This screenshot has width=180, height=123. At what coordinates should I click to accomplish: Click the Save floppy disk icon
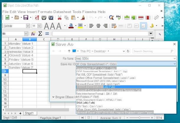pyautogui.click(x=26, y=17)
